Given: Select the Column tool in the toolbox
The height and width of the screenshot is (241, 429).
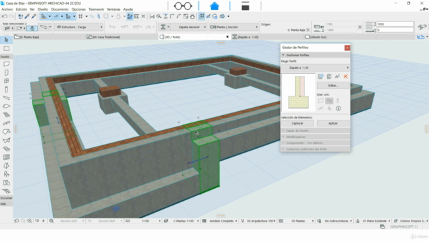Looking at the screenshot, I should 6,89.
